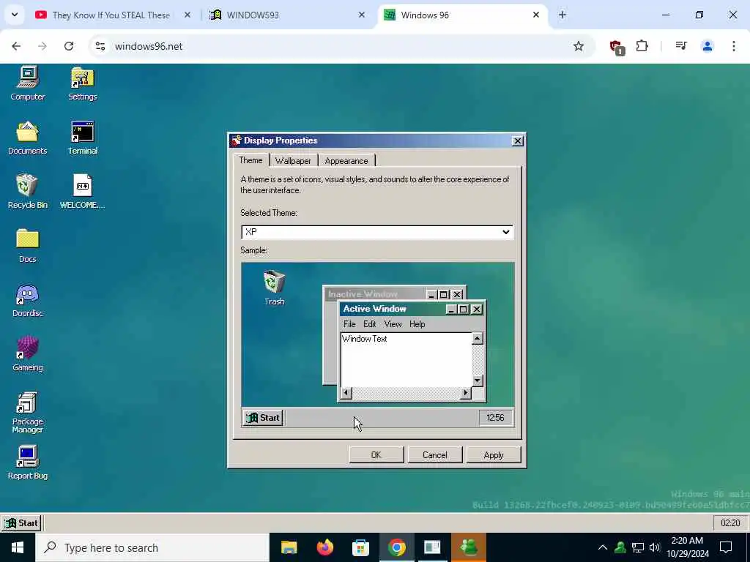Switch to the WINDOWS93 browser tab
Viewport: 750px width, 562px height.
point(287,15)
